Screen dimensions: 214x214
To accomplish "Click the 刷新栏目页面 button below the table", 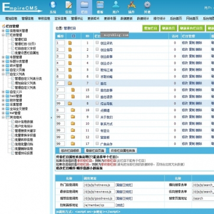I will pyautogui.click(x=95, y=151).
